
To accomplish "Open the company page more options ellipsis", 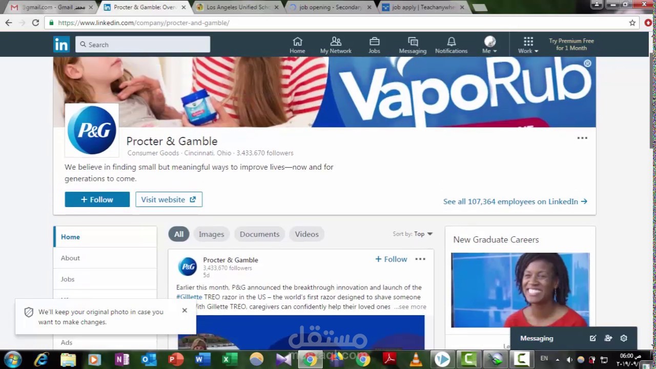I will 582,138.
